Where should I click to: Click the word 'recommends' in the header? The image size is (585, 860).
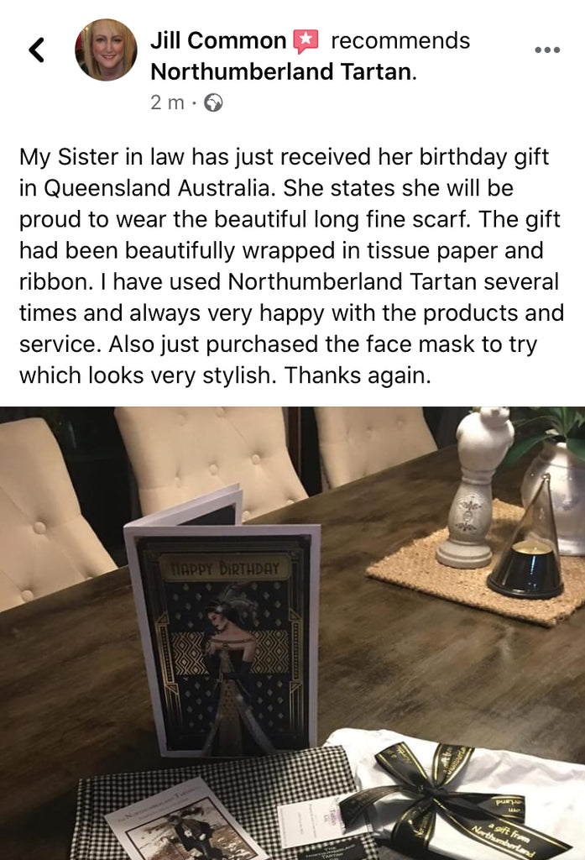pos(401,41)
